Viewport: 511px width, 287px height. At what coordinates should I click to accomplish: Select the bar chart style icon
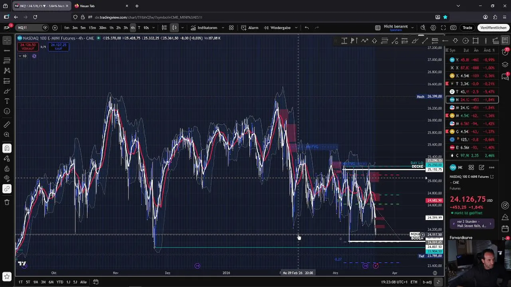[x=164, y=28]
